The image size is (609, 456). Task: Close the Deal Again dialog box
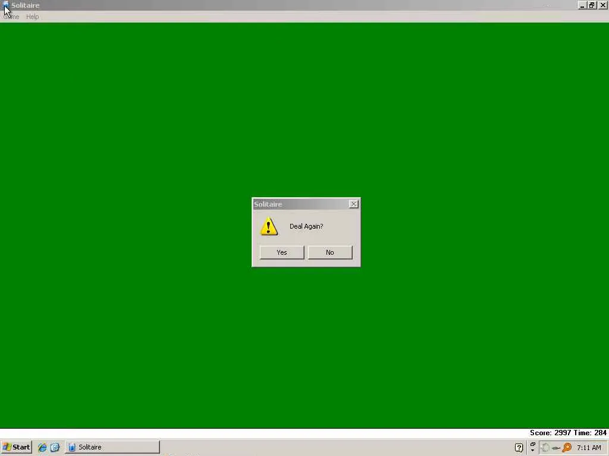[353, 204]
